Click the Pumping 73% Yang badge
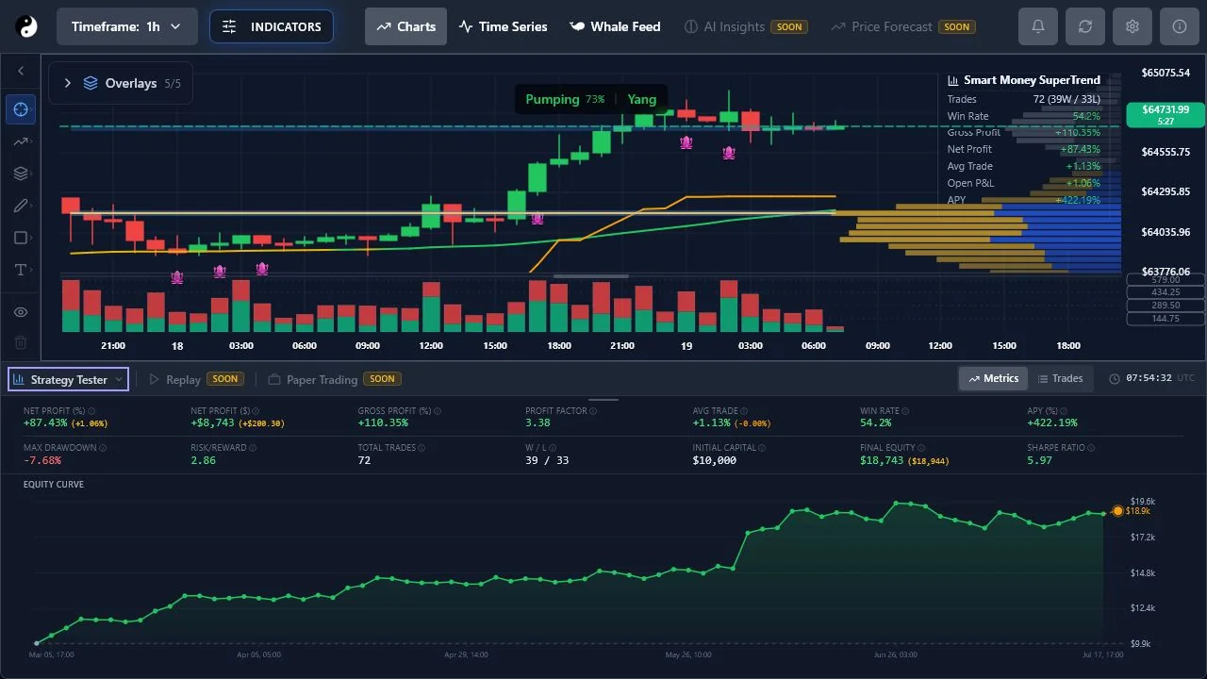The height and width of the screenshot is (679, 1207). tap(591, 99)
